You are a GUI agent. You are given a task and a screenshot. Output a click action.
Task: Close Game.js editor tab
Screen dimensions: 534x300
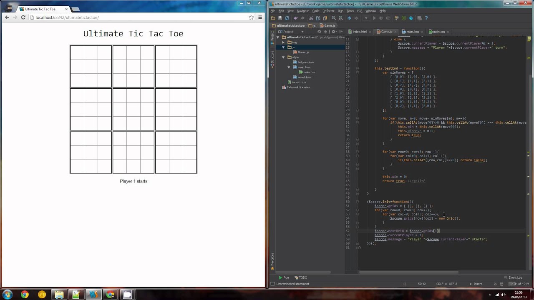(x=395, y=32)
